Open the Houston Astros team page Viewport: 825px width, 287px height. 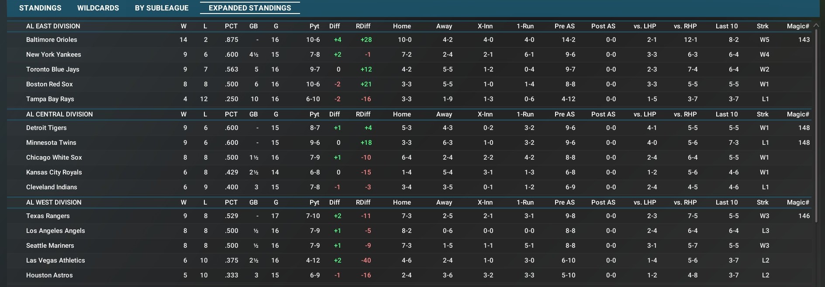tap(49, 275)
